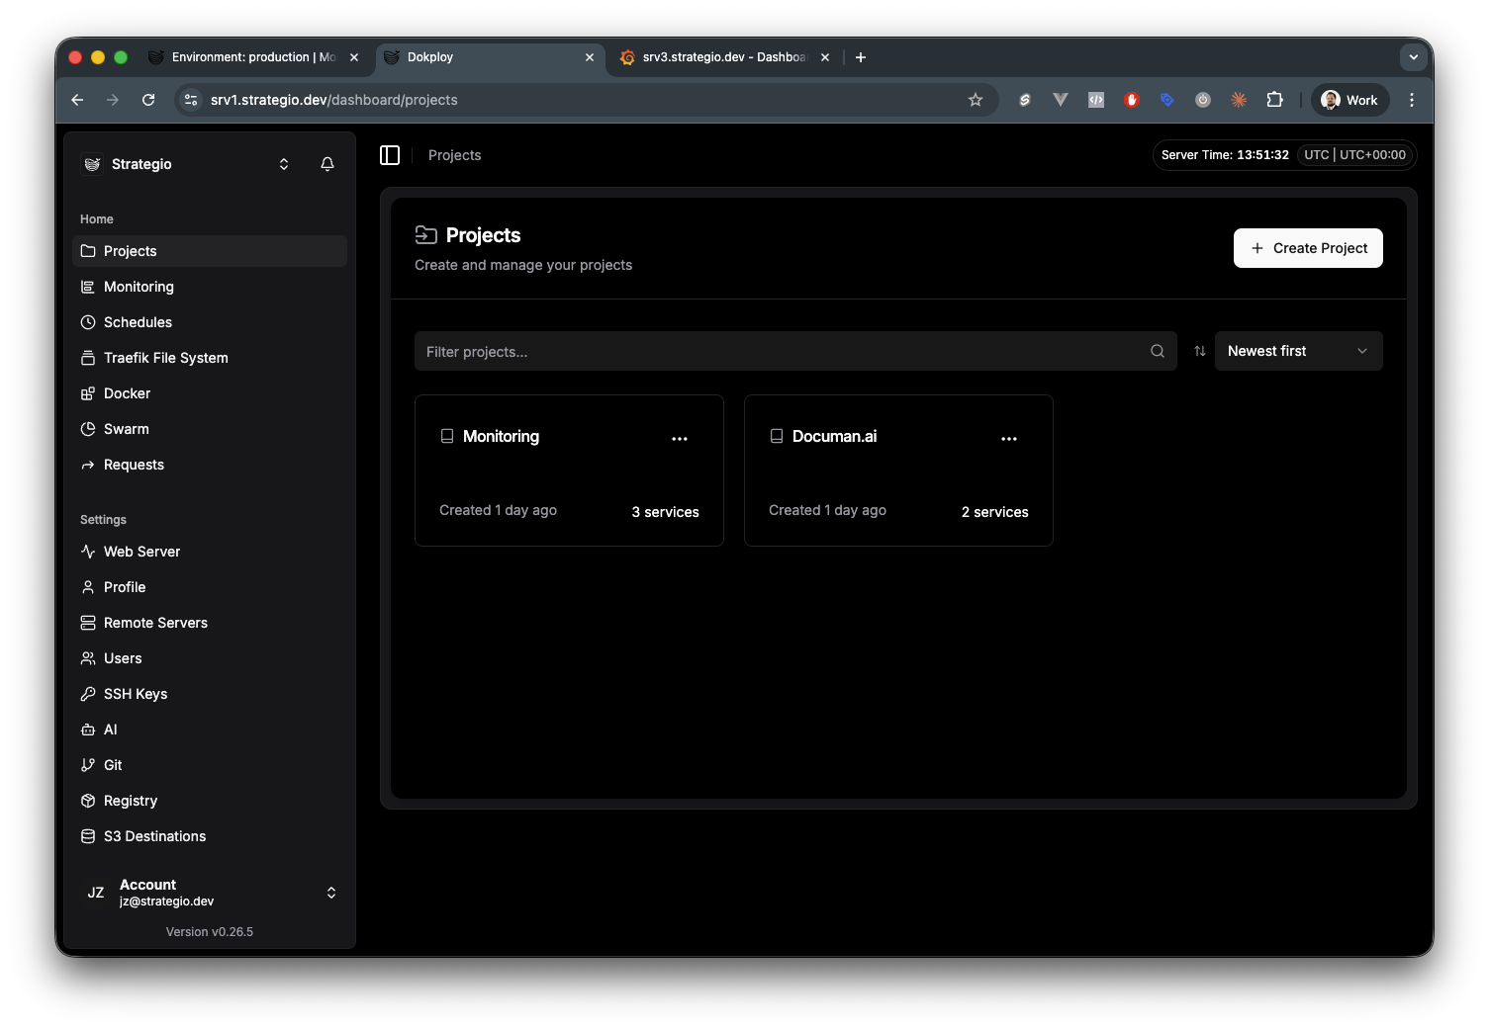1489x1030 pixels.
Task: Open the Monitoring project options menu
Action: click(x=680, y=438)
